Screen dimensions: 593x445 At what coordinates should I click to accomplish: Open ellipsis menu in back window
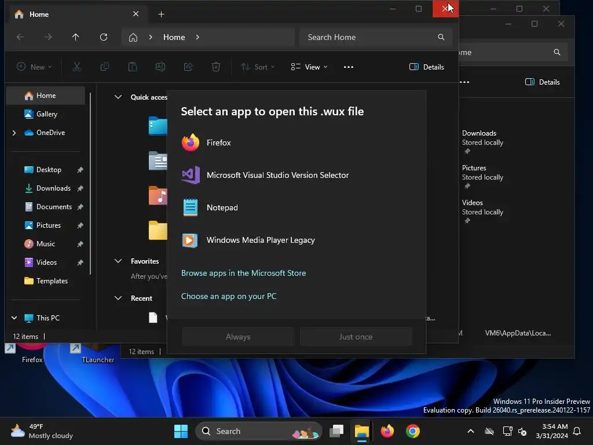[465, 82]
